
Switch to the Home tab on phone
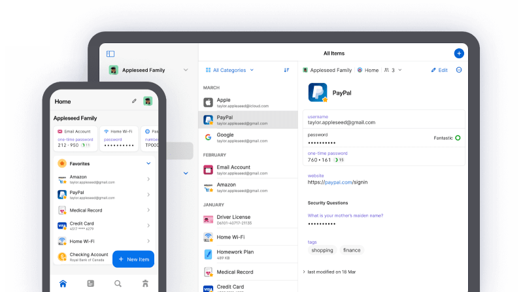click(63, 284)
